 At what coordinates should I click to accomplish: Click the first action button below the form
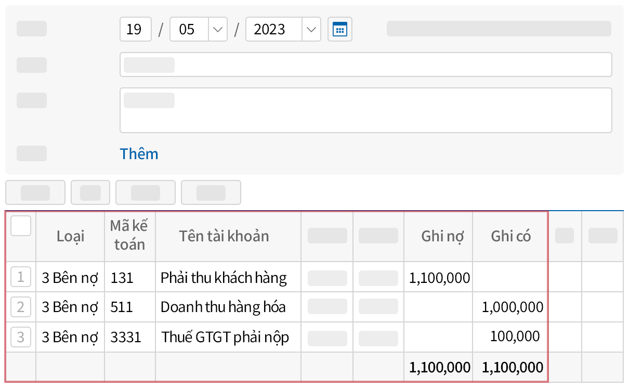(35, 192)
